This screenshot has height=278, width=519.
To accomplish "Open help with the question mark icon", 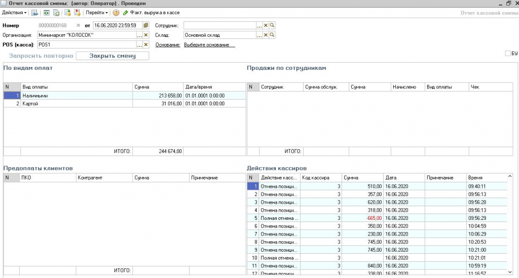I will [116, 13].
